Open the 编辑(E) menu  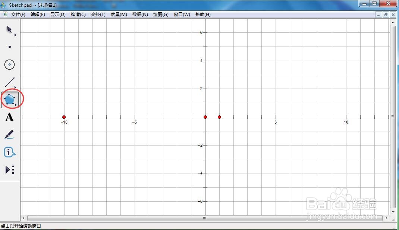[38, 15]
